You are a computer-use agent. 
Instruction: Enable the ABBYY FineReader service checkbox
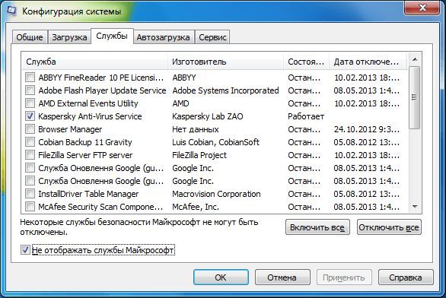(x=30, y=77)
